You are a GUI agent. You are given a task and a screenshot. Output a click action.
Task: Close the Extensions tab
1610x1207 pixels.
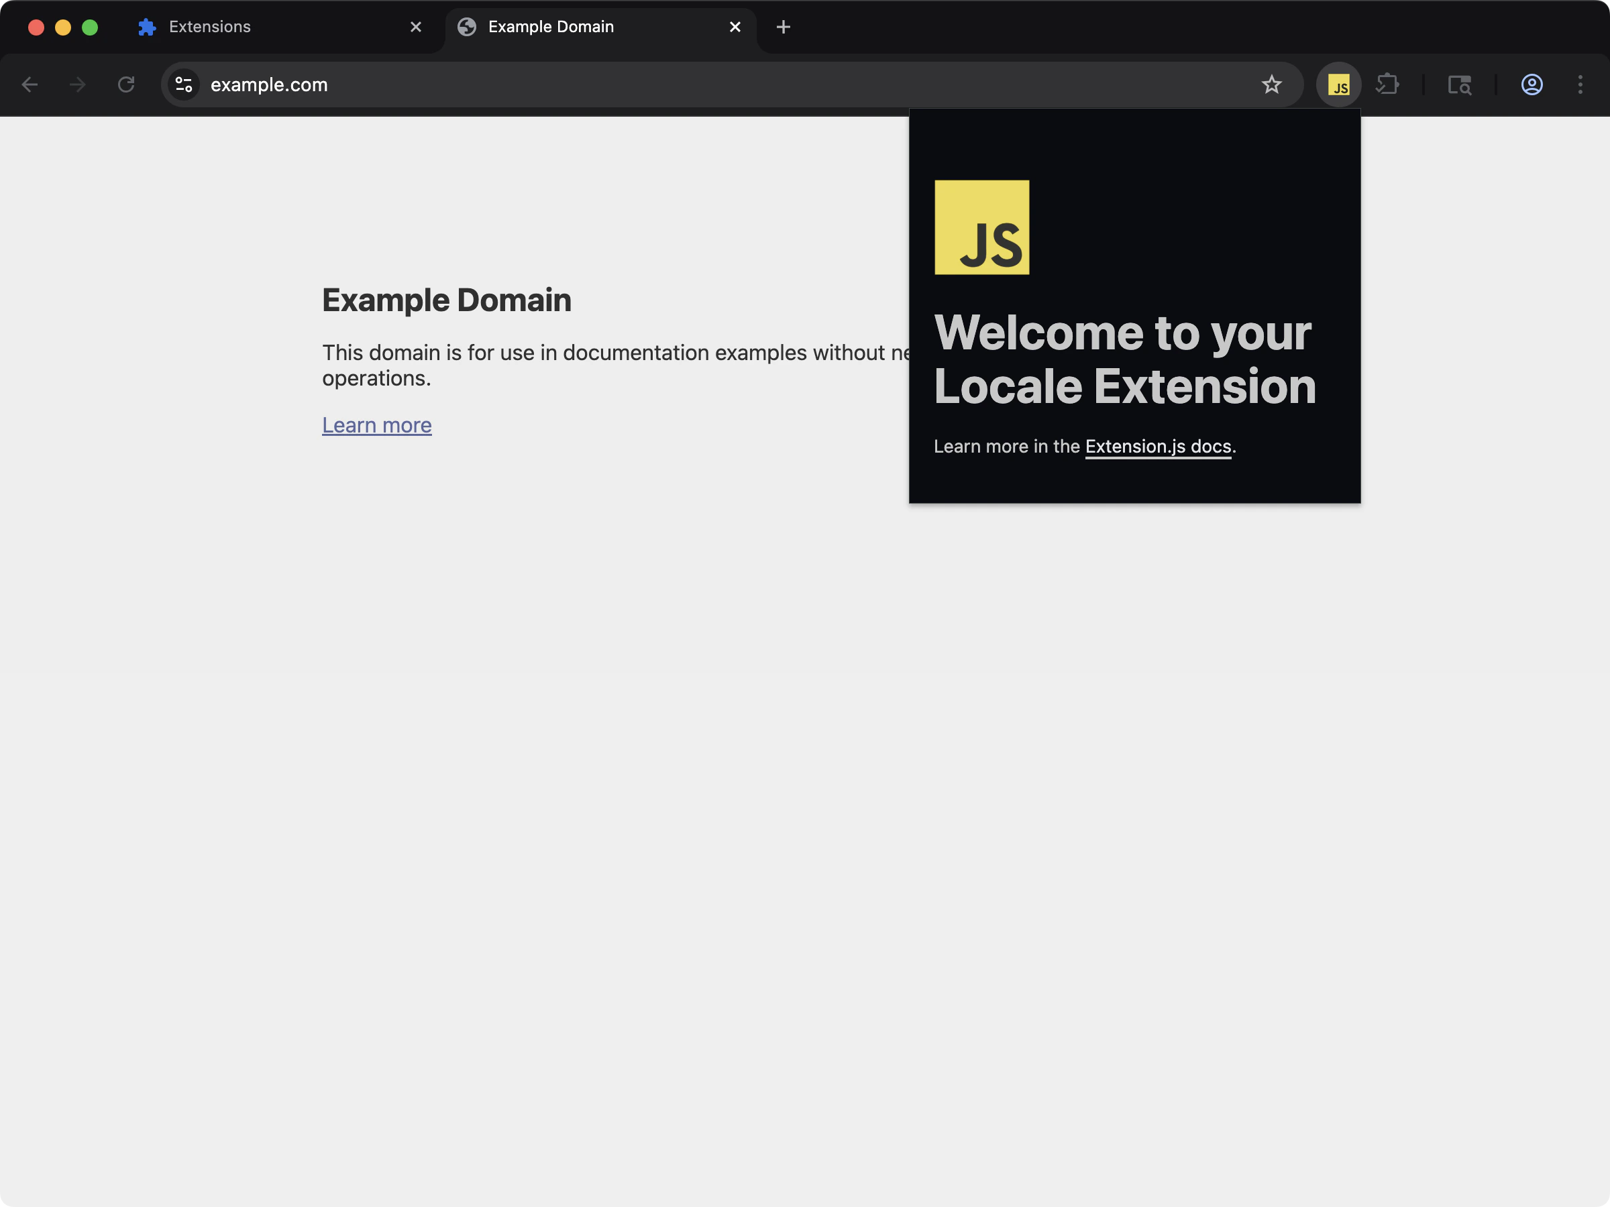416,26
